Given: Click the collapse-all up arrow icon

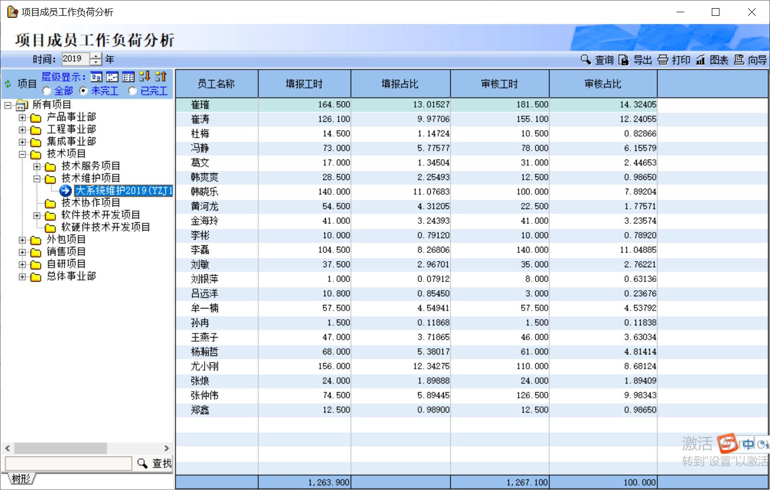Looking at the screenshot, I should point(161,76).
